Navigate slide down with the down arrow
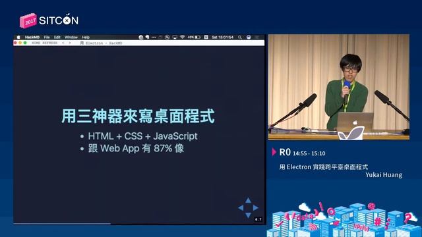The width and height of the screenshot is (422, 237). pyautogui.click(x=248, y=215)
